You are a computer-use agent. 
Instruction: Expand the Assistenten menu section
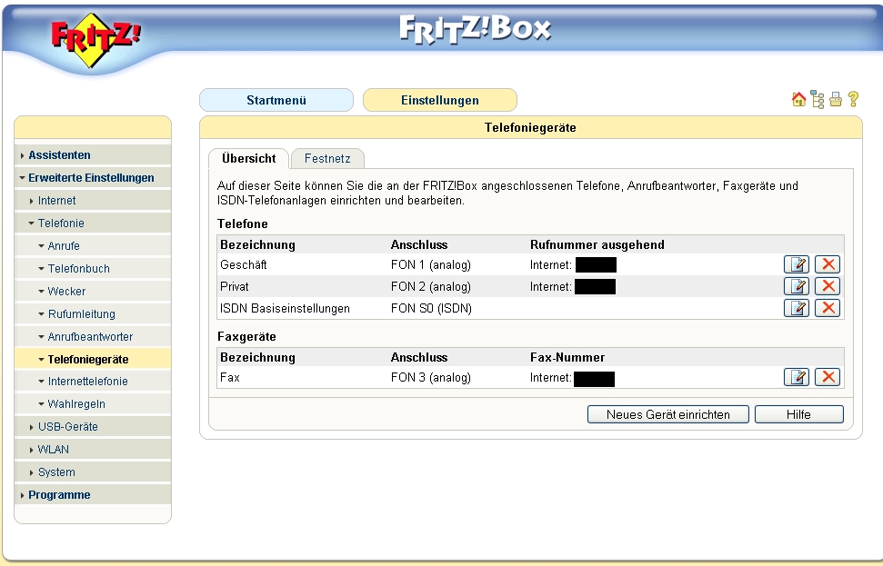[x=59, y=155]
